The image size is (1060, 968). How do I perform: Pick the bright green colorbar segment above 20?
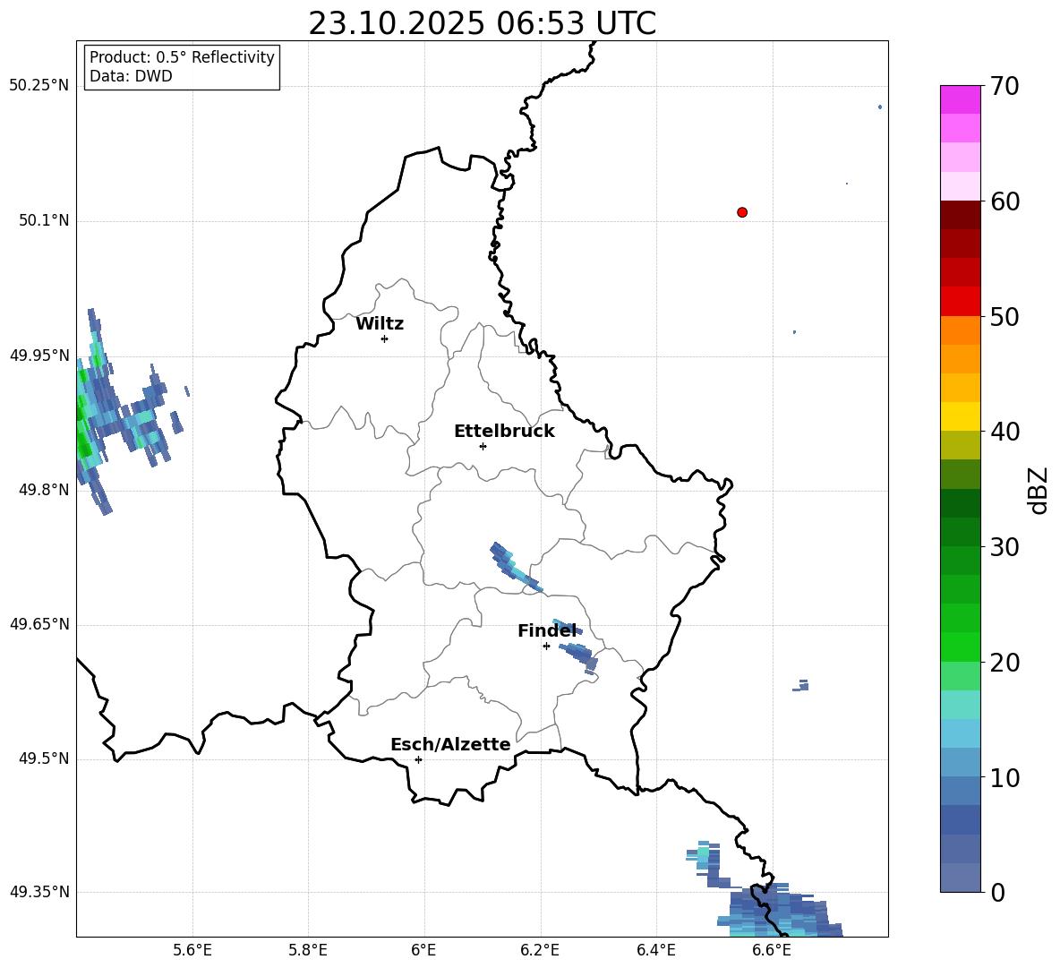coord(960,647)
